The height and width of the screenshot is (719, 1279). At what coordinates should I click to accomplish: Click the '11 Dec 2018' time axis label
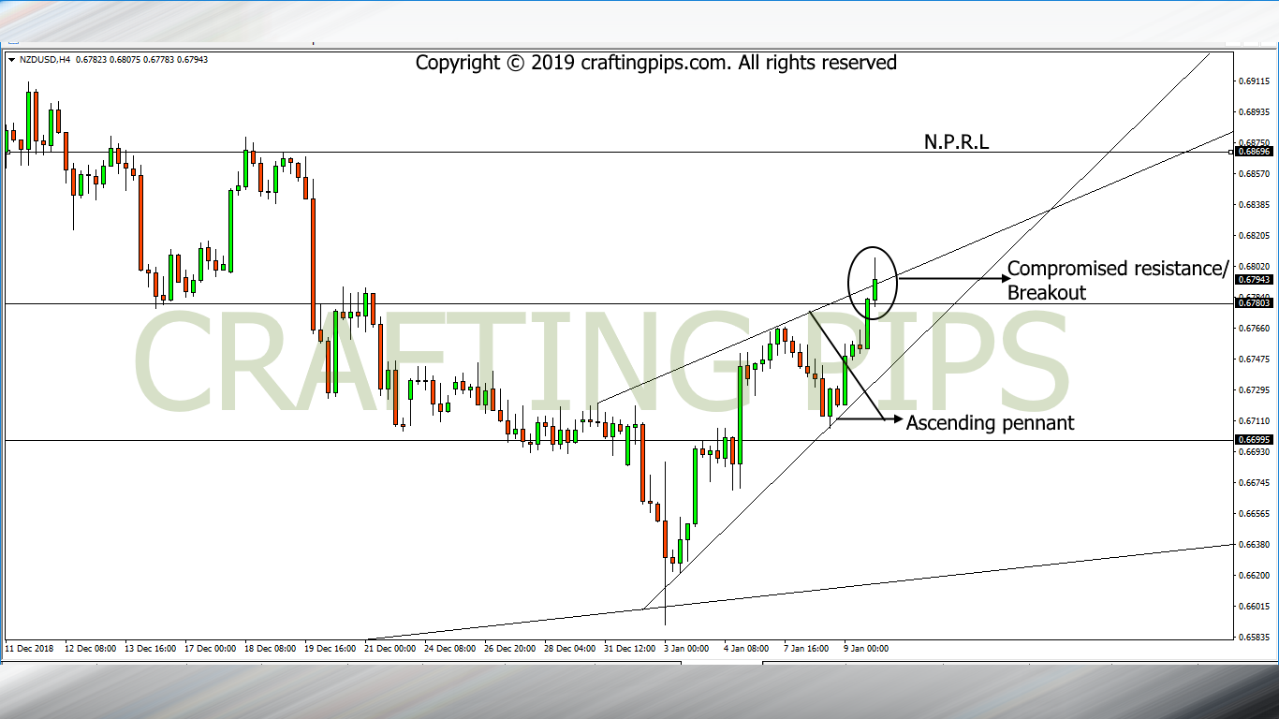29,648
